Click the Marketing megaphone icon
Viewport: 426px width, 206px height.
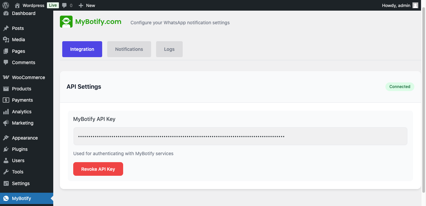6,123
